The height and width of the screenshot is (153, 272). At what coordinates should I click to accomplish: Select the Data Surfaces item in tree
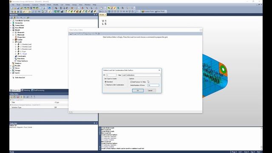point(23,61)
